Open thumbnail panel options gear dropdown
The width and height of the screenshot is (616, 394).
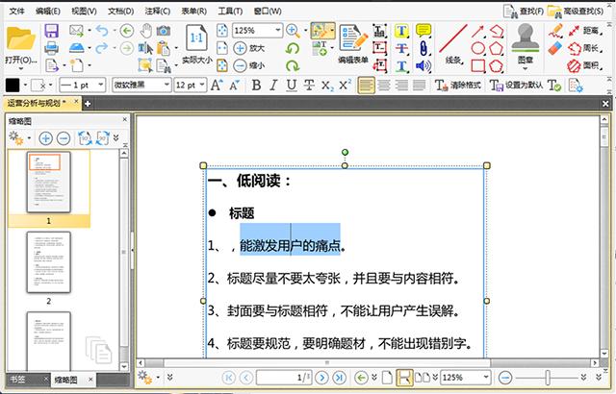coord(19,138)
